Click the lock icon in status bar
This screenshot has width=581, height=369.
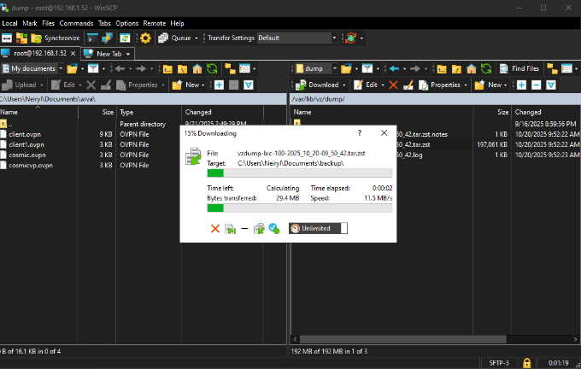click(527, 362)
